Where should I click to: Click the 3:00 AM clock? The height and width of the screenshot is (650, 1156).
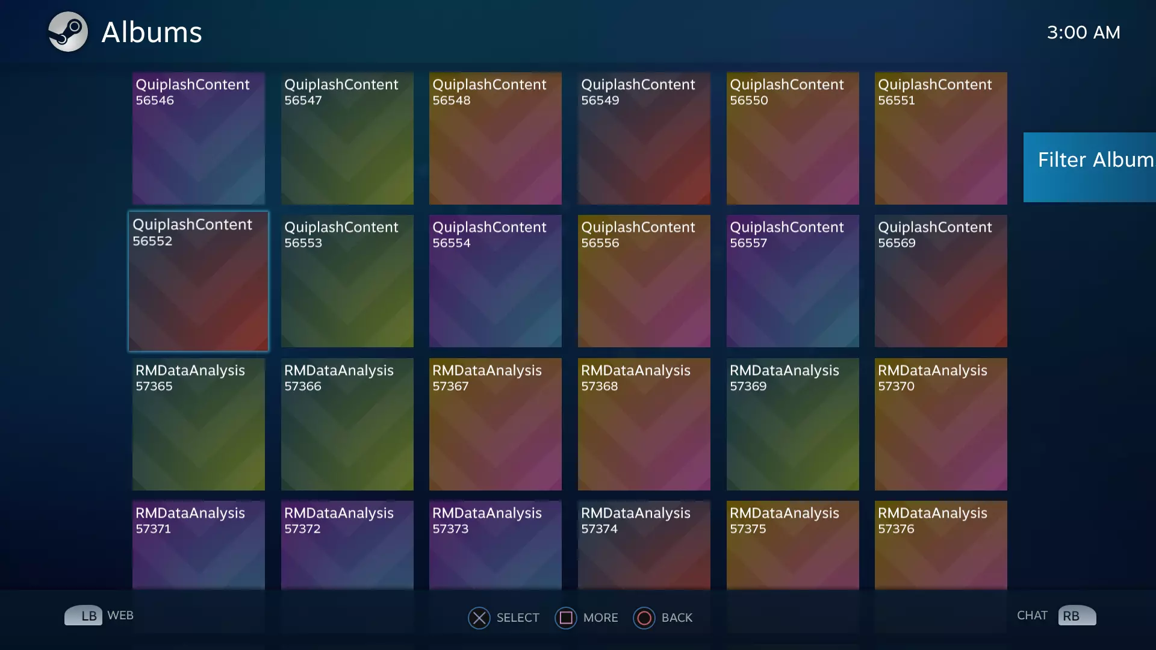pyautogui.click(x=1083, y=32)
